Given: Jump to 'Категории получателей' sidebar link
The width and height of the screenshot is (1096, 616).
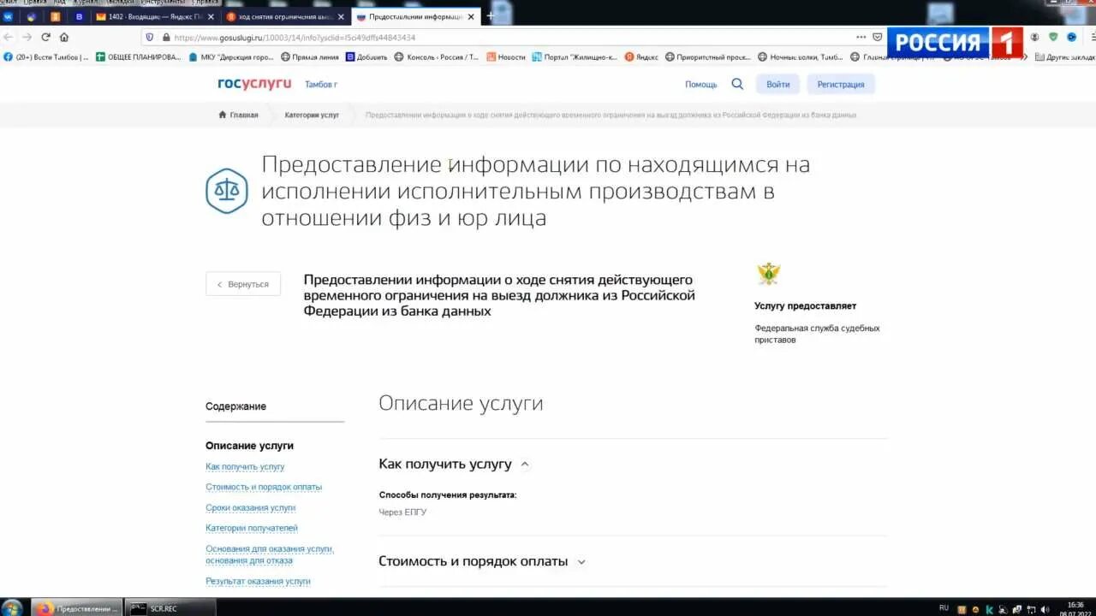Looking at the screenshot, I should [x=252, y=529].
